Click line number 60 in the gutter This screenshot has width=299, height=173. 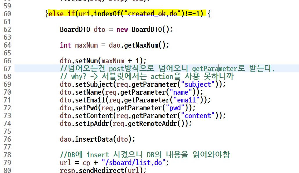pos(7,14)
